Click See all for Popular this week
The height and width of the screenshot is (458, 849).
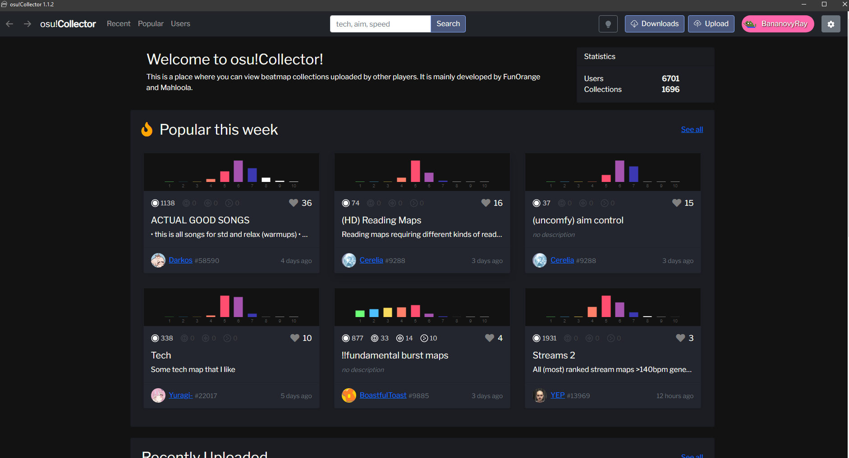[692, 130]
